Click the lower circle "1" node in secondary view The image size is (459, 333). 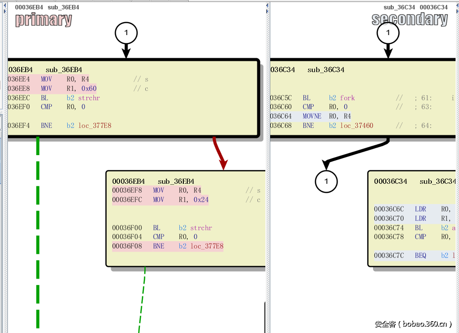[326, 182]
